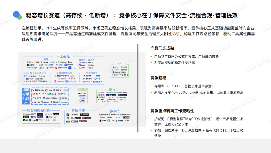
Task: Click the Zulu logo
Action: [x=116, y=101]
